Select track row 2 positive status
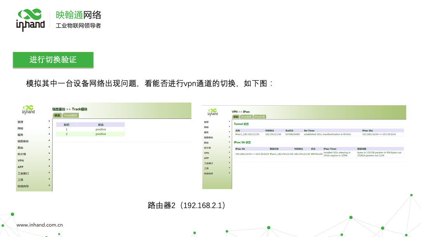 [x=101, y=134]
